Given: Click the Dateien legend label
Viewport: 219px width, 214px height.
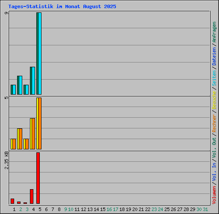Looking at the screenshot, I should click(214, 56).
